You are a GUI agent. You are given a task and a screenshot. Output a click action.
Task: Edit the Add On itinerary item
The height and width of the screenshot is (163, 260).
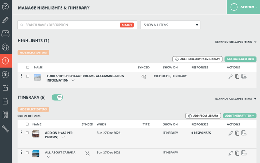point(231,133)
